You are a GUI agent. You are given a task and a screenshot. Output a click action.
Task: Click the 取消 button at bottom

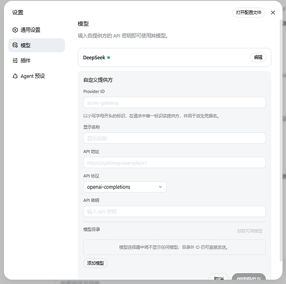tap(218, 278)
